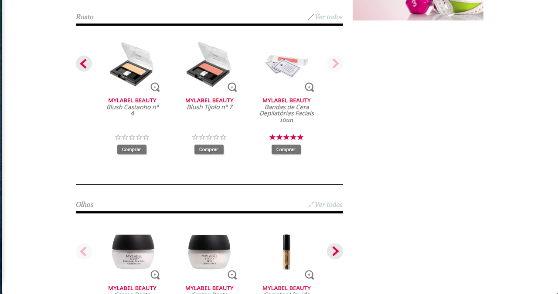Click the magnifier on the Q10 eye cream jar
The width and height of the screenshot is (558, 294).
[x=232, y=275]
